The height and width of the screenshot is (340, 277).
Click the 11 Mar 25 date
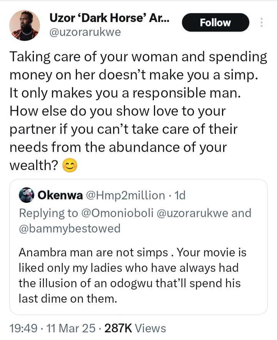click(x=71, y=328)
